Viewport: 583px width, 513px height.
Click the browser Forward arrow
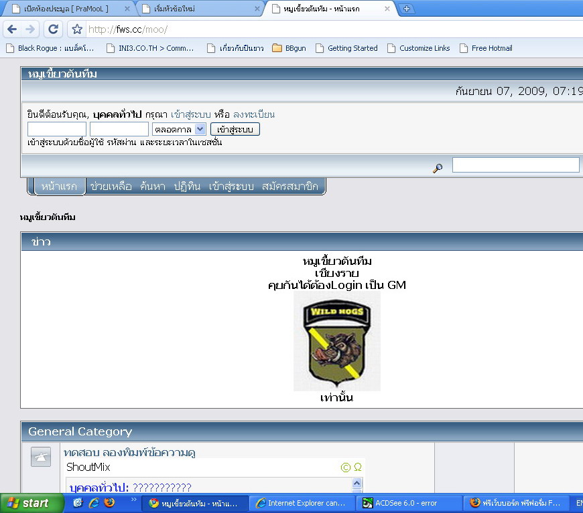click(x=30, y=29)
